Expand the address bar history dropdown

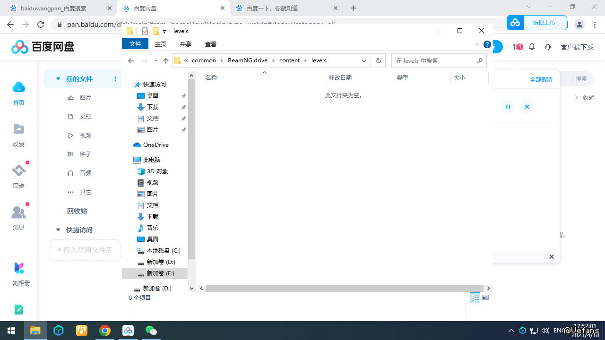coord(364,61)
